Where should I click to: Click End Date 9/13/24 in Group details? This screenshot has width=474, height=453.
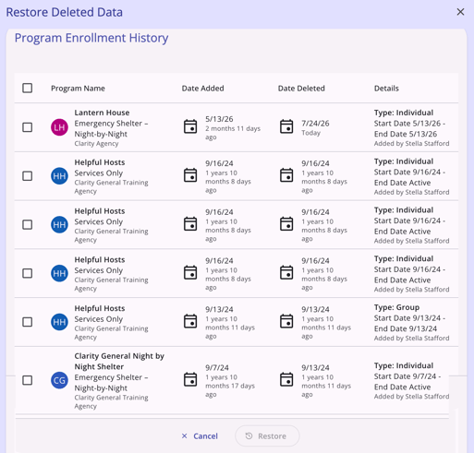point(406,328)
